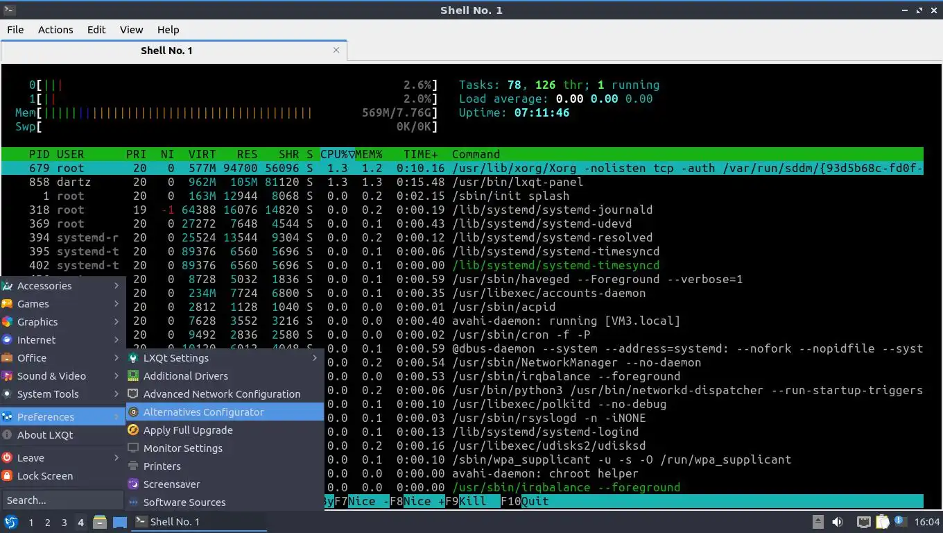Click the Advanced Network Configuration icon
This screenshot has width=943, height=533.
coord(133,394)
